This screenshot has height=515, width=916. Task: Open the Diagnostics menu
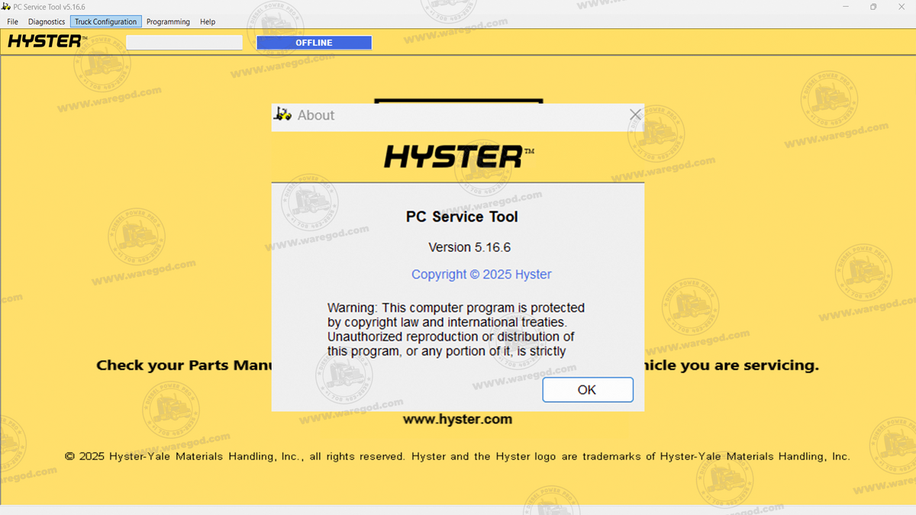coord(47,22)
